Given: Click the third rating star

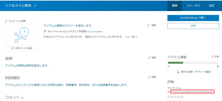Looking at the screenshot, I should tap(175, 97).
